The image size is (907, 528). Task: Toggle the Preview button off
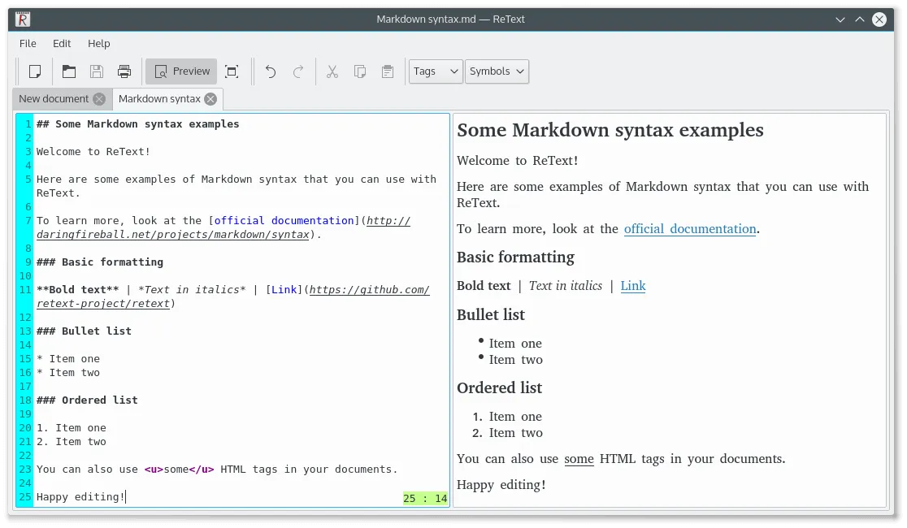[x=181, y=71]
